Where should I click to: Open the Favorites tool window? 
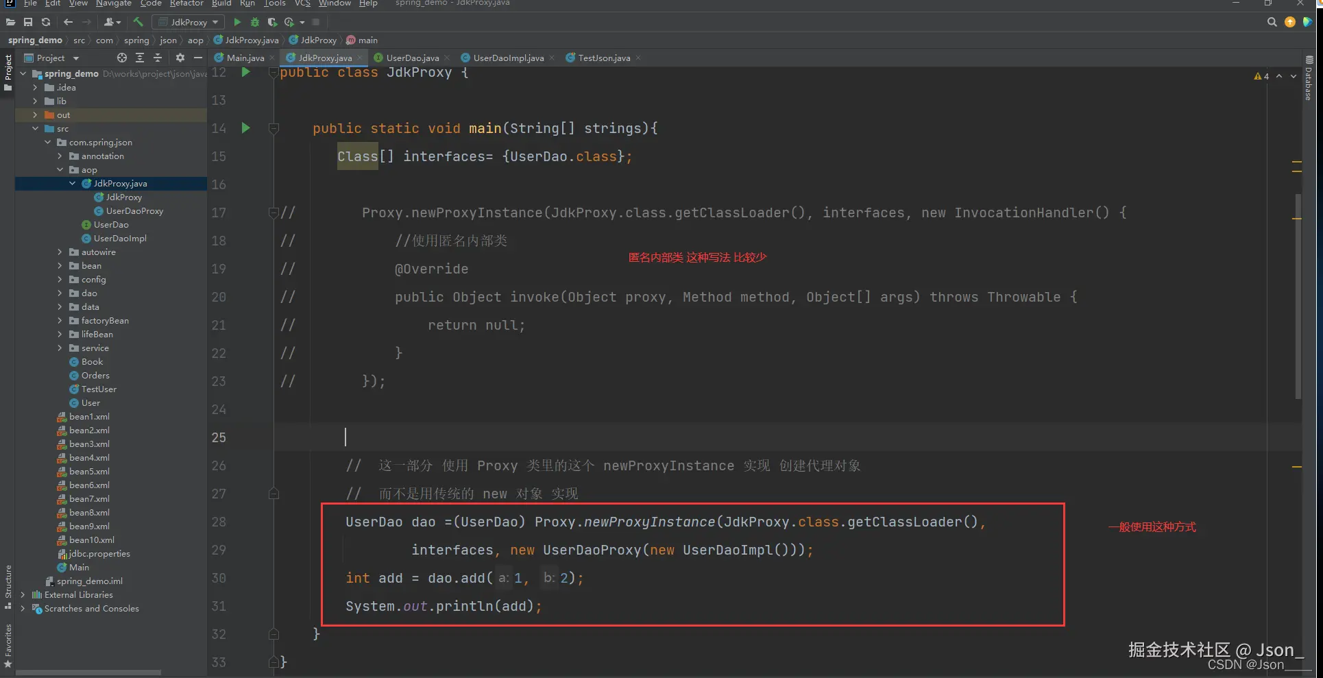[x=8, y=645]
